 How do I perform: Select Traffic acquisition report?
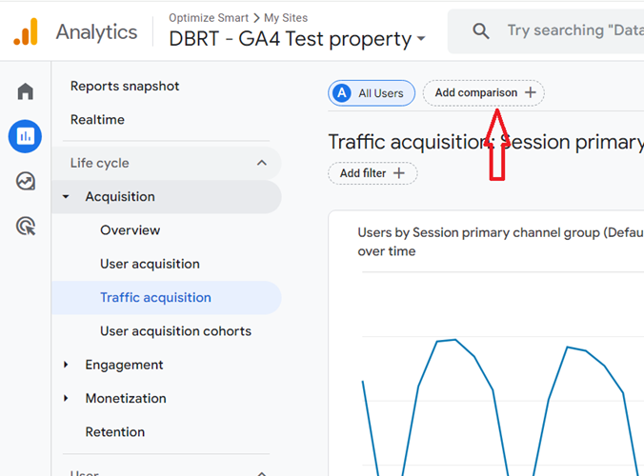(167, 297)
